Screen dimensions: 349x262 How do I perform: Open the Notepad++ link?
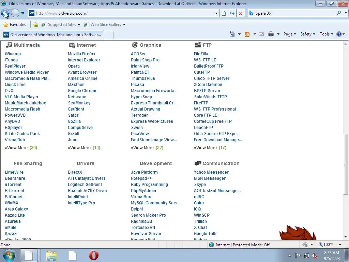coord(141,178)
